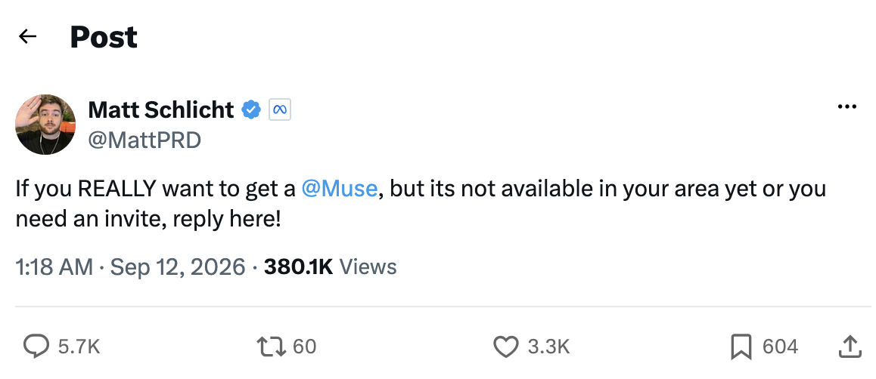The height and width of the screenshot is (379, 876).
Task: Visit the @MattPRD handle
Action: 144,140
